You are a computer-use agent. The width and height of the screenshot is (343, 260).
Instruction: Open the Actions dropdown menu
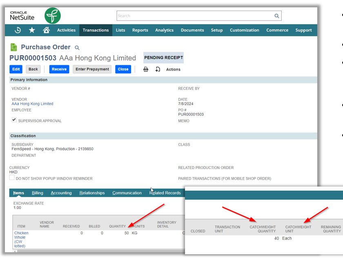pos(173,69)
